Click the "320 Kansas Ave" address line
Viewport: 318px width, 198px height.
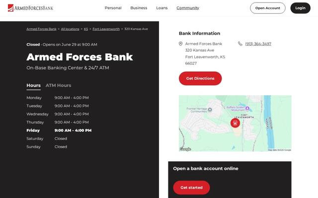click(x=200, y=50)
